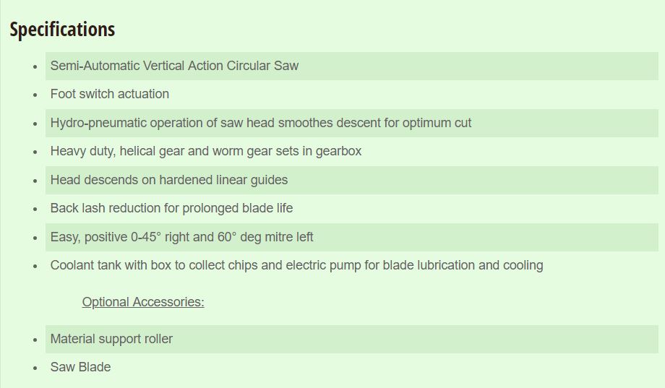Click the words '60° deg mitre left'
Viewport: 665px width, 388px height.
(x=265, y=236)
